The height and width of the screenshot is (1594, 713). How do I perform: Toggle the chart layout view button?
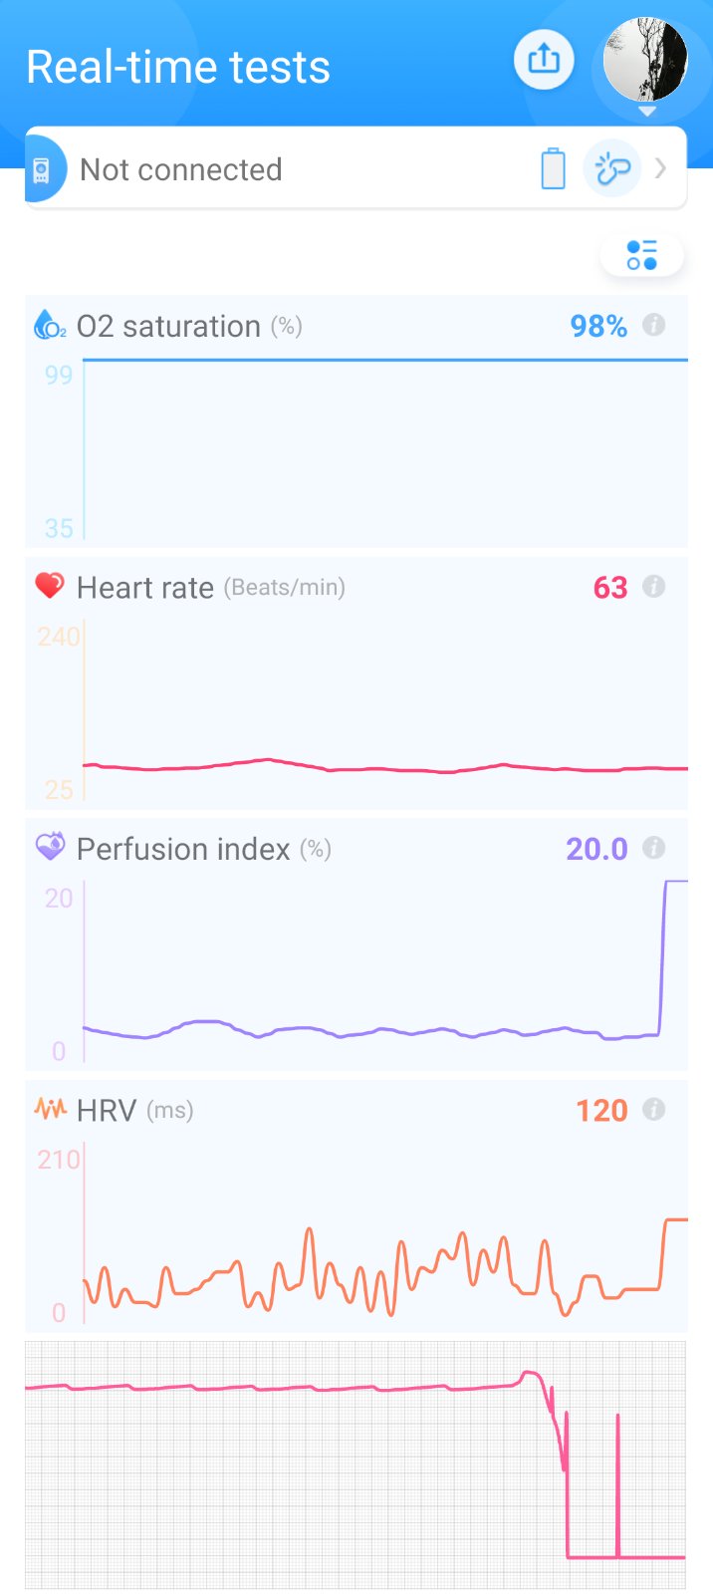(x=642, y=255)
